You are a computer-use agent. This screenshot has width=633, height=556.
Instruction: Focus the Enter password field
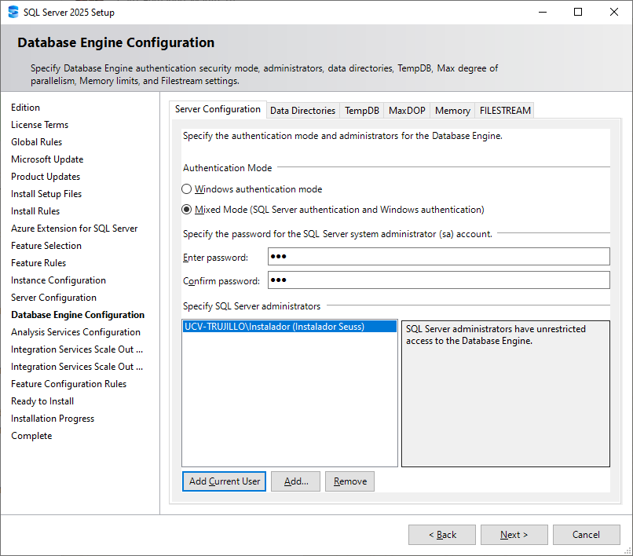tap(439, 256)
